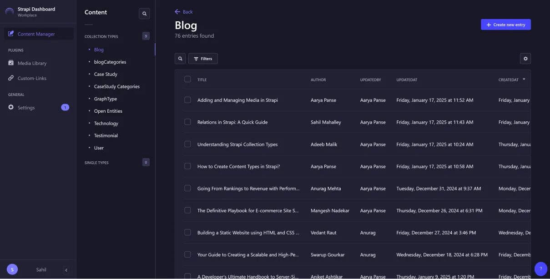Click the Wednesday, December 18, 2024 date cell
Screen dimensions: 550x279
442,255
